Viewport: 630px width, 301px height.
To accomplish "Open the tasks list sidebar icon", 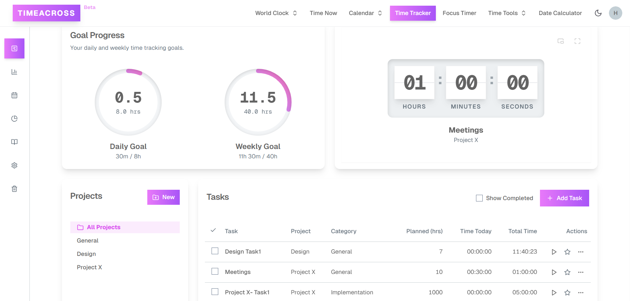I will click(14, 48).
